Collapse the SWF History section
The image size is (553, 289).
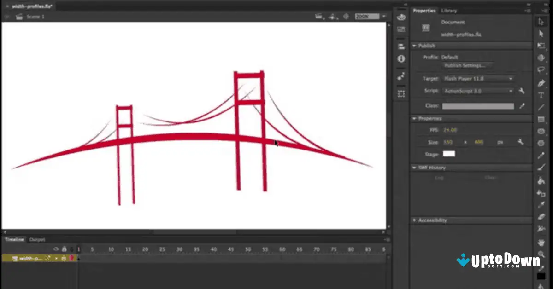[414, 168]
